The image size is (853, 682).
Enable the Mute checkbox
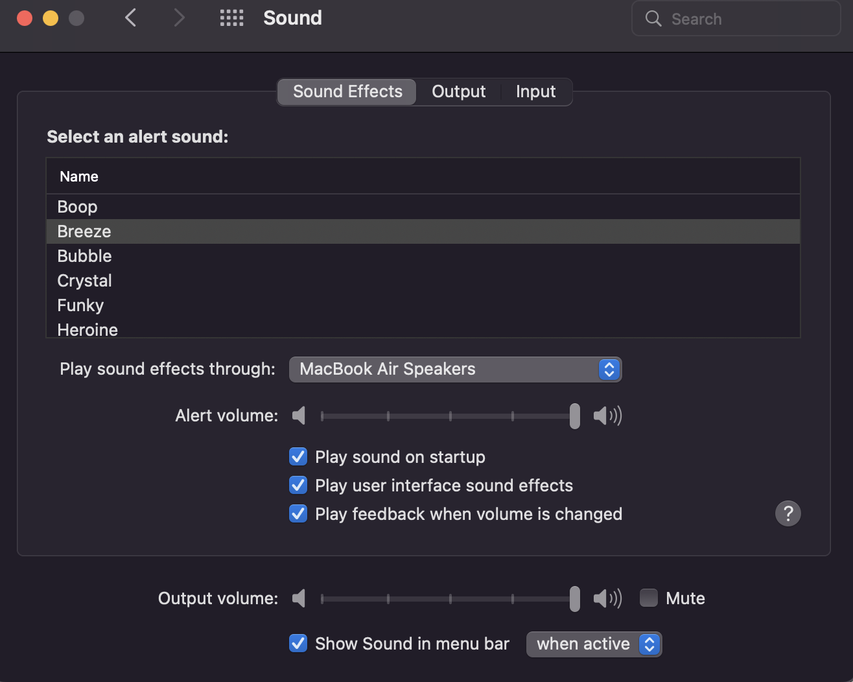(x=649, y=598)
